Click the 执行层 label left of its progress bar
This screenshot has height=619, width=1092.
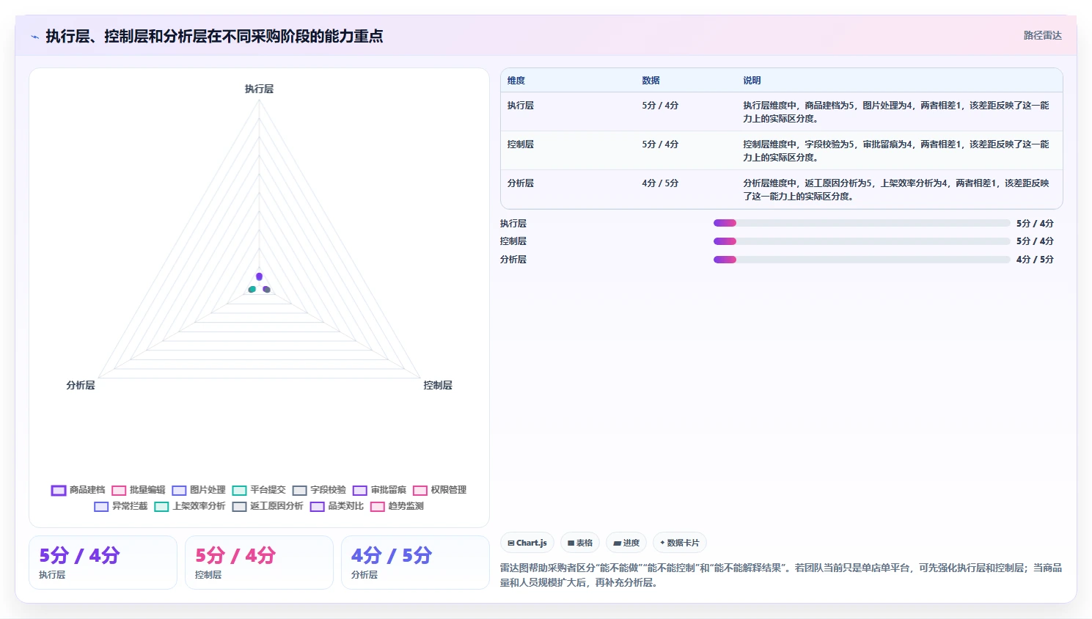pyautogui.click(x=513, y=224)
